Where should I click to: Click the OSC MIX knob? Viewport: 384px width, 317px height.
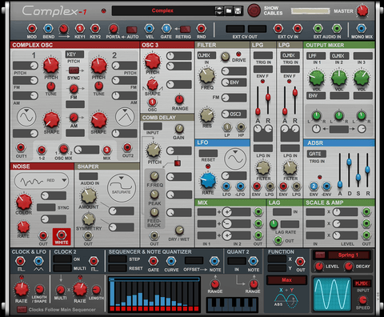pyautogui.click(x=63, y=149)
